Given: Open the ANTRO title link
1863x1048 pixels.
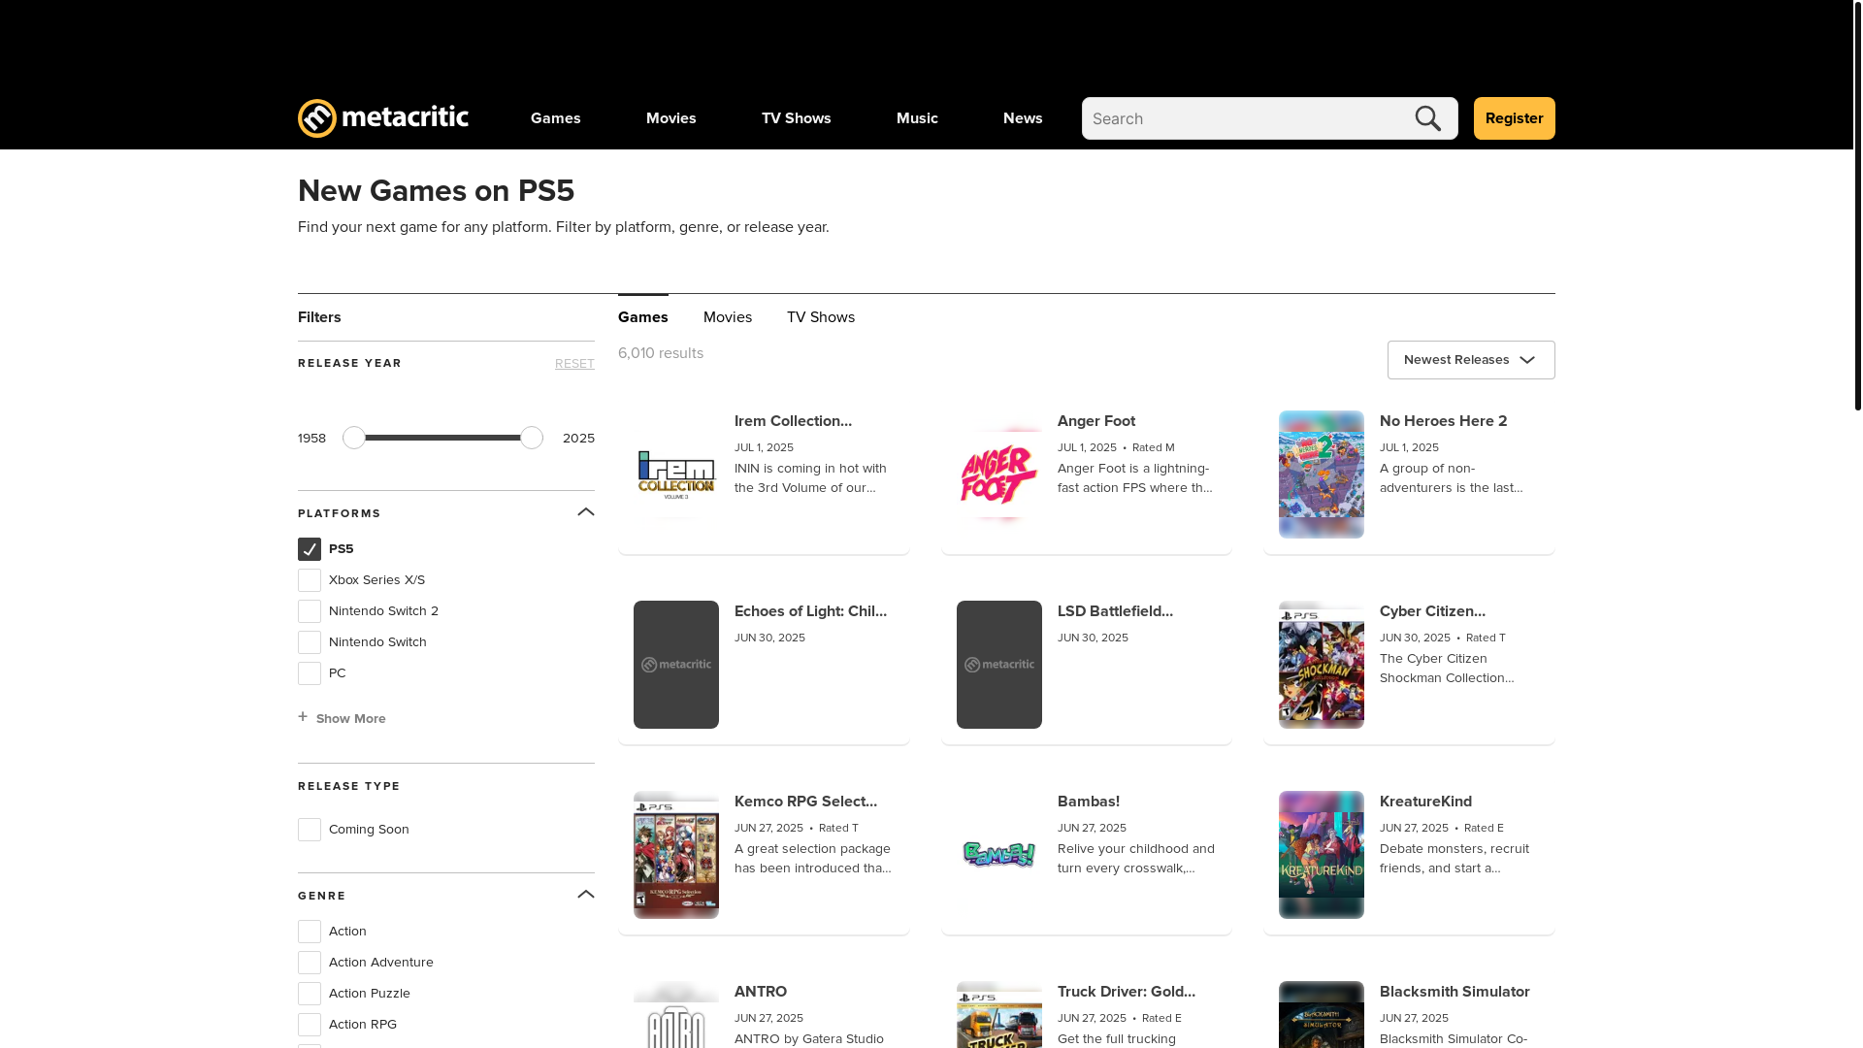Looking at the screenshot, I should (761, 992).
